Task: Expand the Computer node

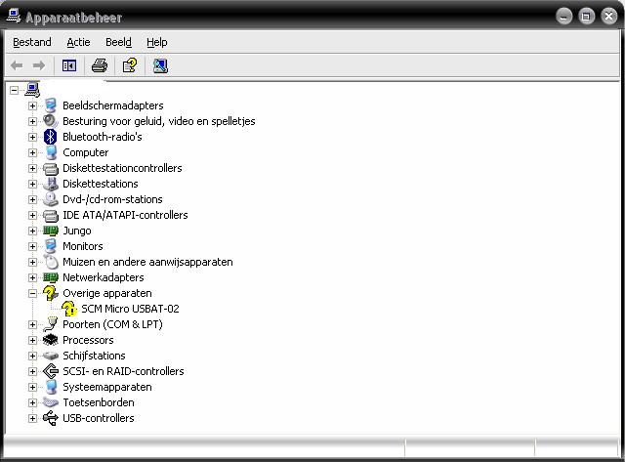Action: click(32, 152)
